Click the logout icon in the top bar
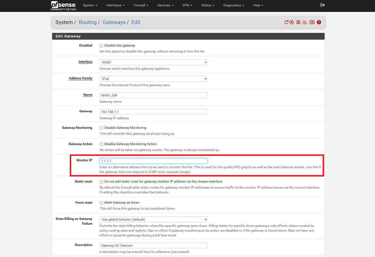This screenshot has width=375, height=257. pos(322,5)
